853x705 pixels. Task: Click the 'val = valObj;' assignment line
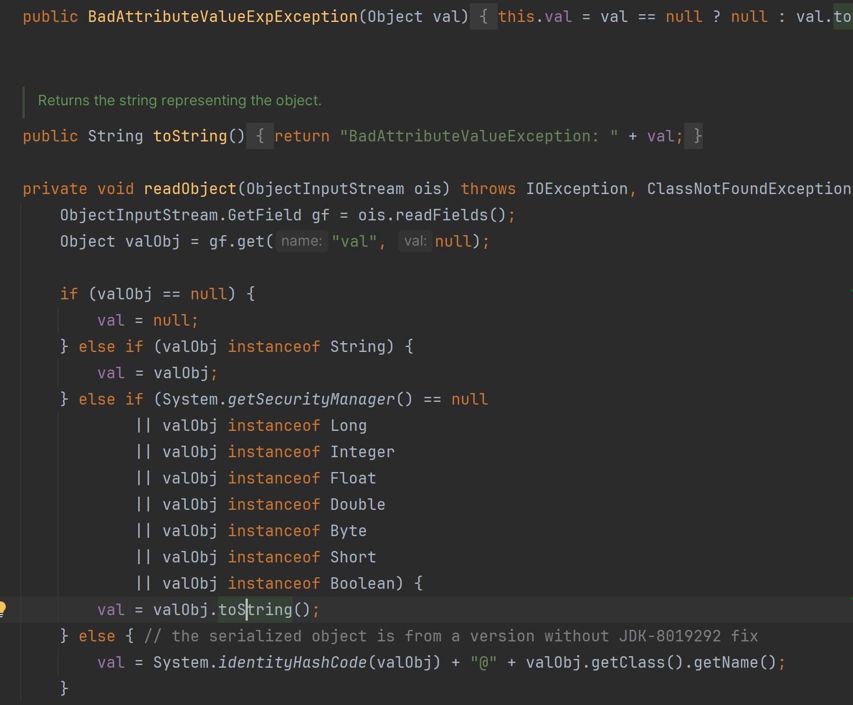point(158,373)
